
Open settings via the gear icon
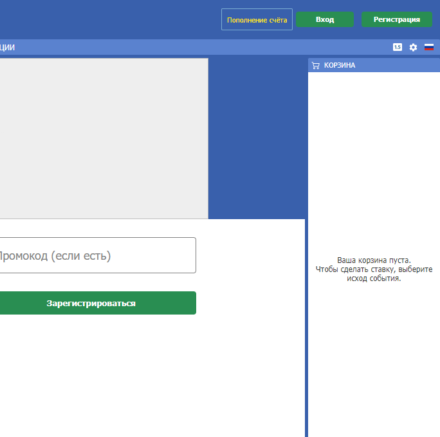click(x=413, y=47)
